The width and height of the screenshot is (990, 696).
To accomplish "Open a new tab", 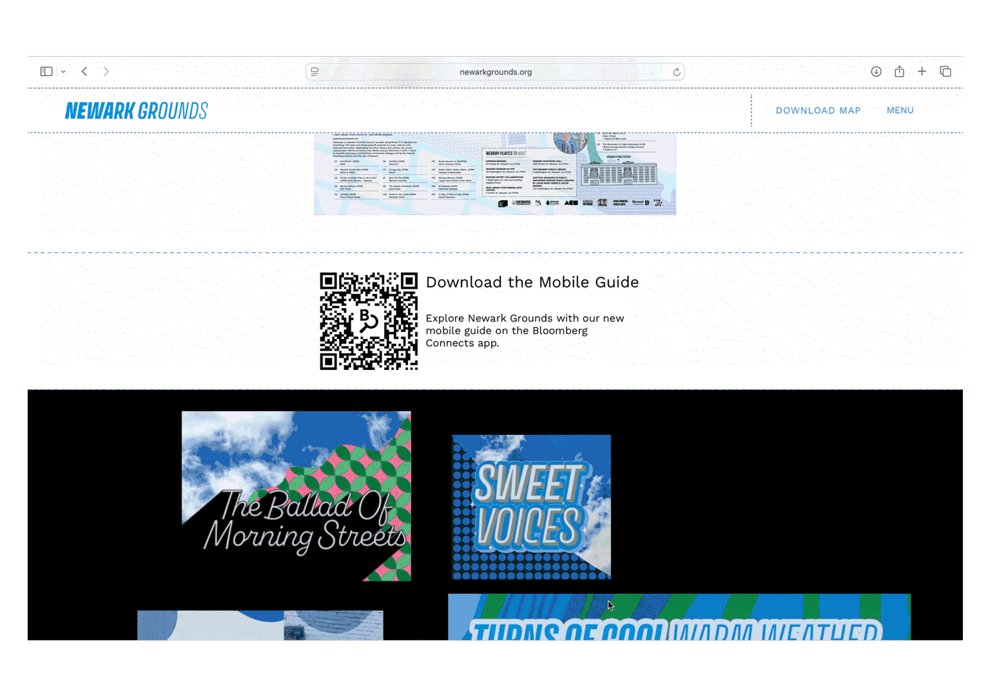I will pyautogui.click(x=922, y=72).
